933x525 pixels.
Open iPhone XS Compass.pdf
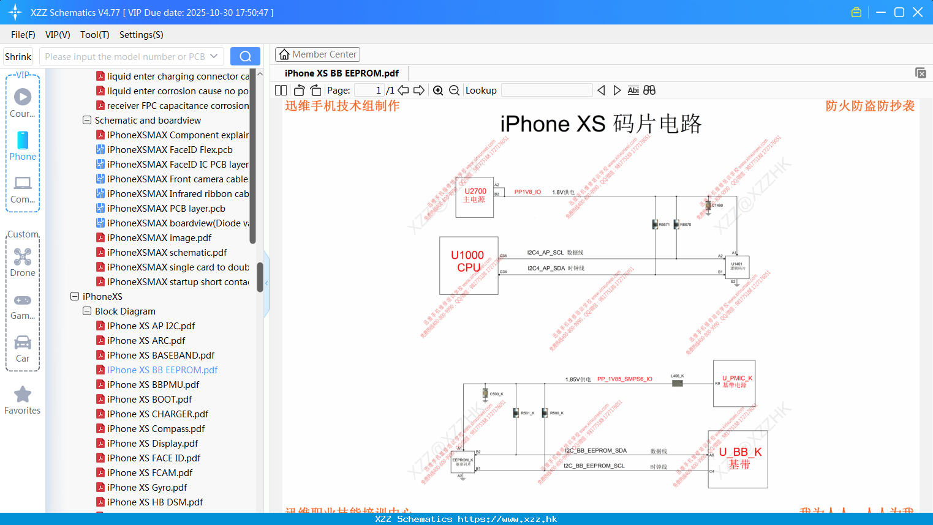click(156, 428)
